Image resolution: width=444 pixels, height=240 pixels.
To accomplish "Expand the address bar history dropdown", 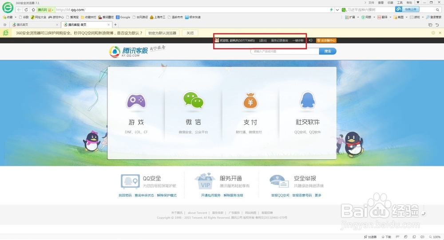I will tap(337, 10).
